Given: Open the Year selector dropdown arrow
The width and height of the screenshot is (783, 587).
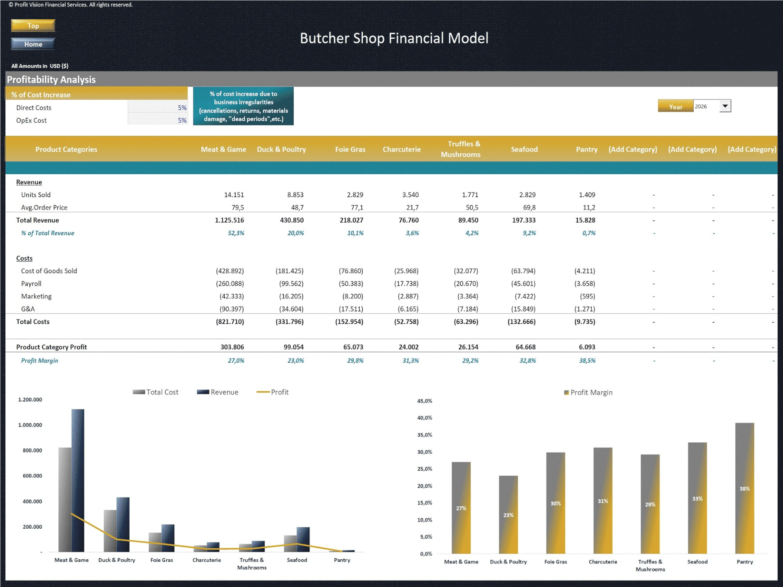Looking at the screenshot, I should (725, 107).
